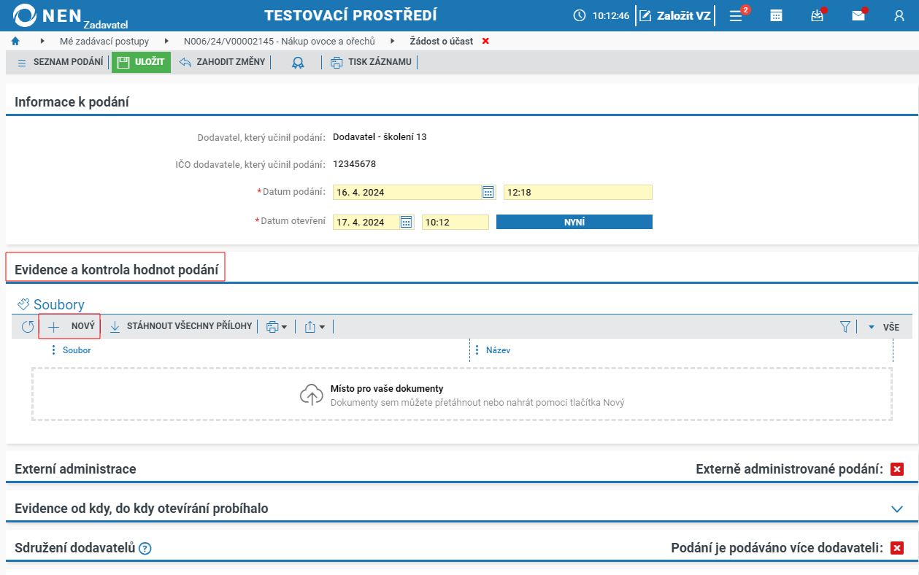Open the user profile icon
The image size is (919, 575).
899,15
